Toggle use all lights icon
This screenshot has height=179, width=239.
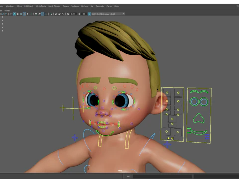click(27, 14)
